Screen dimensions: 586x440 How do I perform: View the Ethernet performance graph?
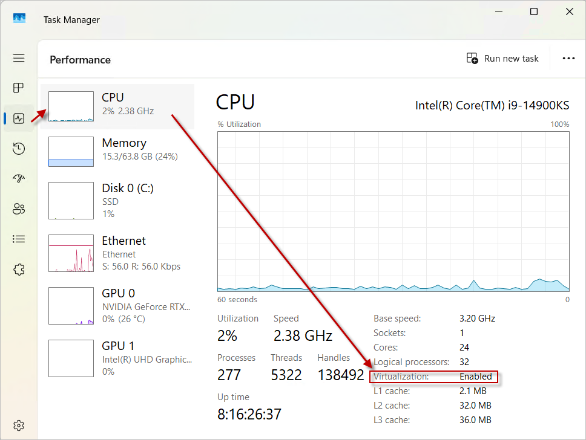coord(117,253)
